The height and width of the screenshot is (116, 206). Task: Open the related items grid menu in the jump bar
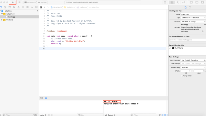tap(41, 7)
